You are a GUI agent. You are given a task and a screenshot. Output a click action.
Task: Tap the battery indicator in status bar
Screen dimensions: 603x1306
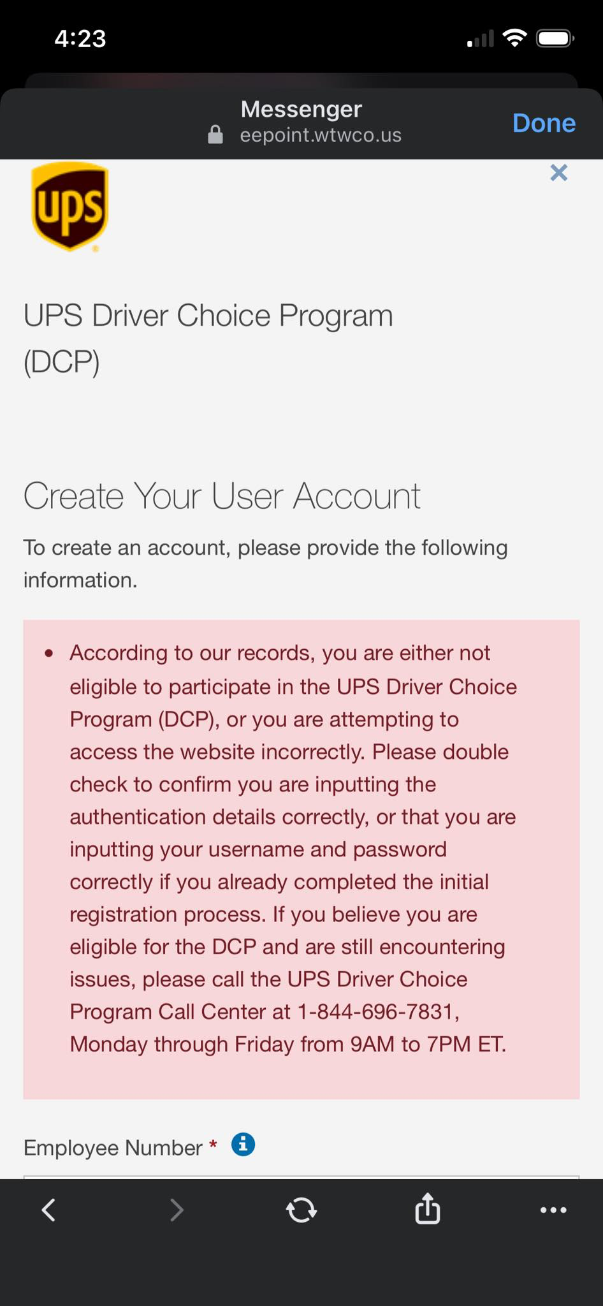(555, 39)
